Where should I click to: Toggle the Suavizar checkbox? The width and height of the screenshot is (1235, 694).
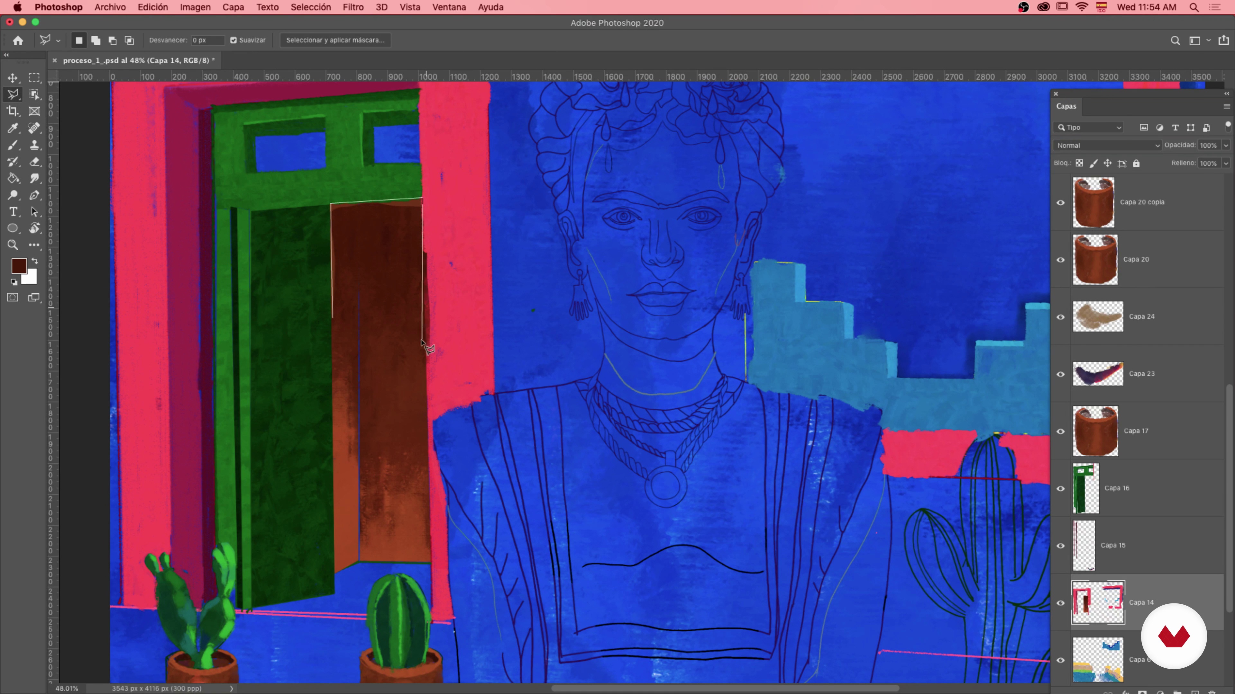click(233, 40)
